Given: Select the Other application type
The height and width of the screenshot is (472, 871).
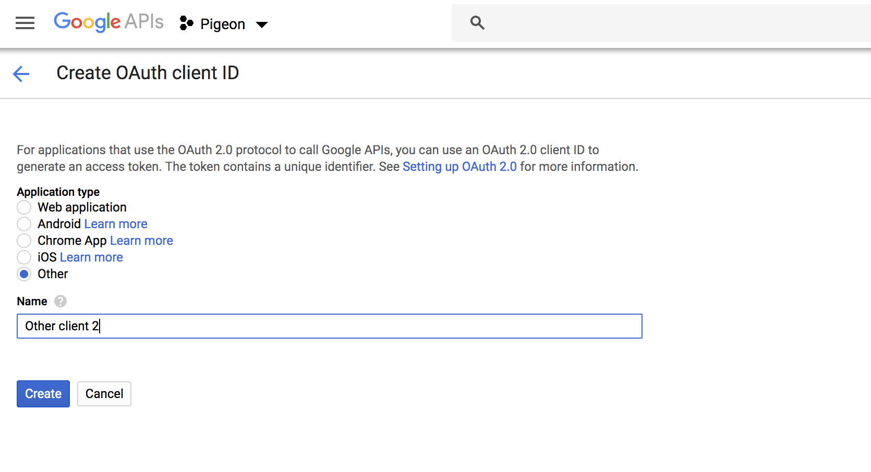Looking at the screenshot, I should (24, 274).
